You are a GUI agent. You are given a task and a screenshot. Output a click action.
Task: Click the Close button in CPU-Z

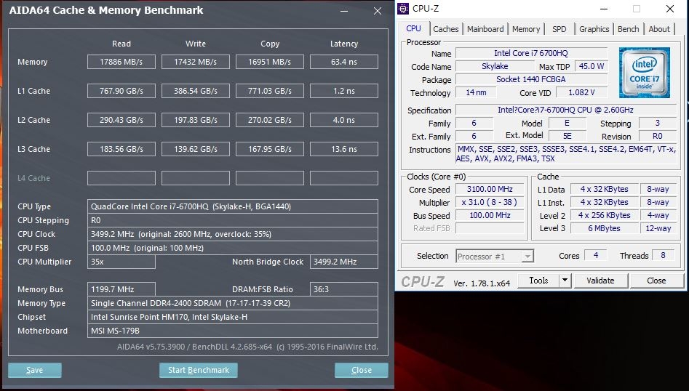656,281
